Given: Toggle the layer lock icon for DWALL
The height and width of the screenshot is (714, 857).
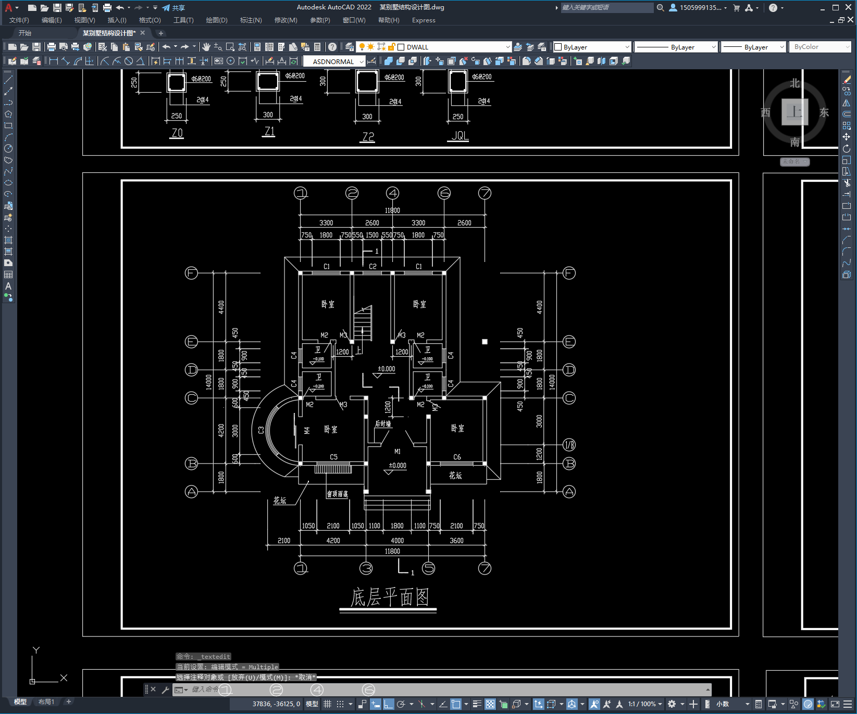Looking at the screenshot, I should coord(392,47).
